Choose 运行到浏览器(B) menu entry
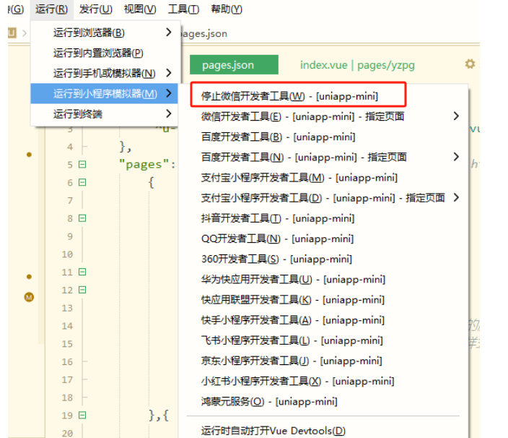The image size is (508, 438). point(104,33)
